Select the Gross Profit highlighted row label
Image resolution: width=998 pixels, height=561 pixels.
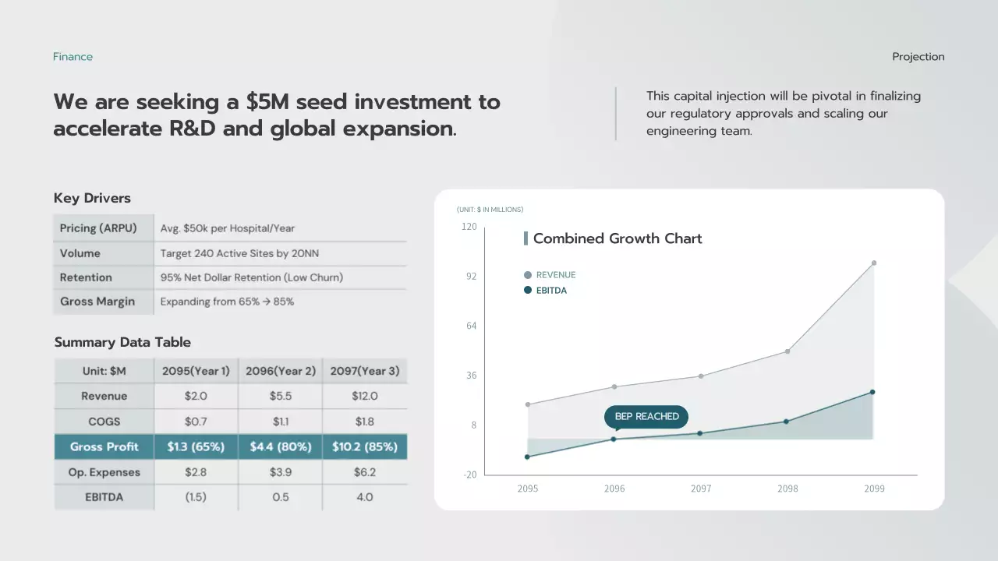pos(104,446)
